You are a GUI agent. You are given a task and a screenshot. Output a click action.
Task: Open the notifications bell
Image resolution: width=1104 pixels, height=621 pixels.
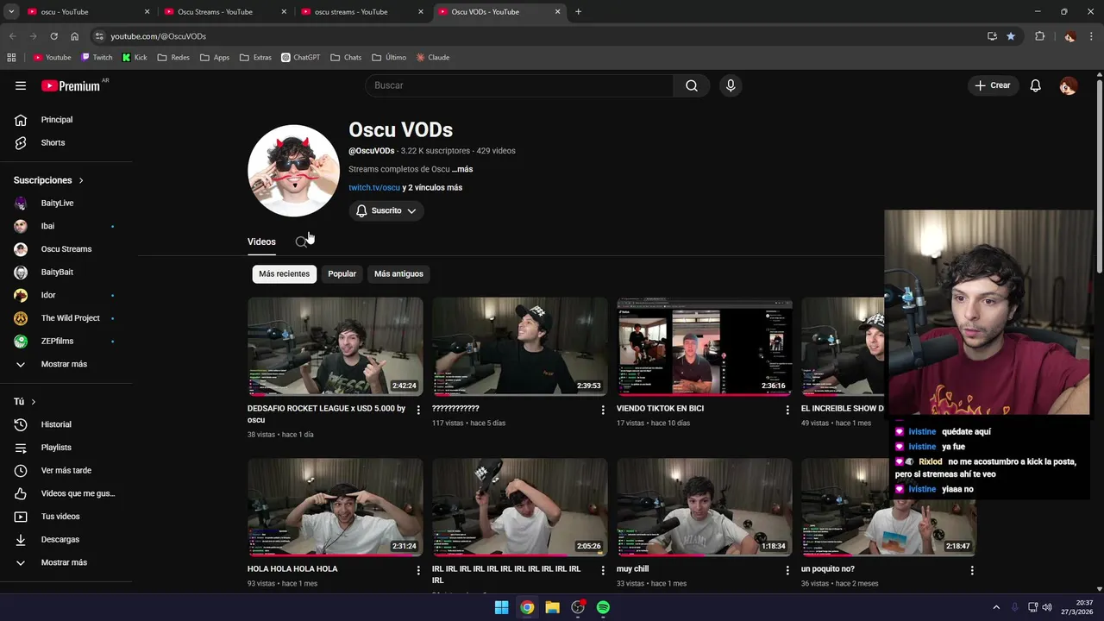coord(1036,85)
